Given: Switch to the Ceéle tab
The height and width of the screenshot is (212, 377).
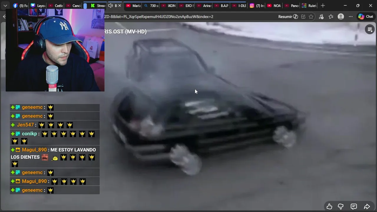Looking at the screenshot, I should 56,6.
